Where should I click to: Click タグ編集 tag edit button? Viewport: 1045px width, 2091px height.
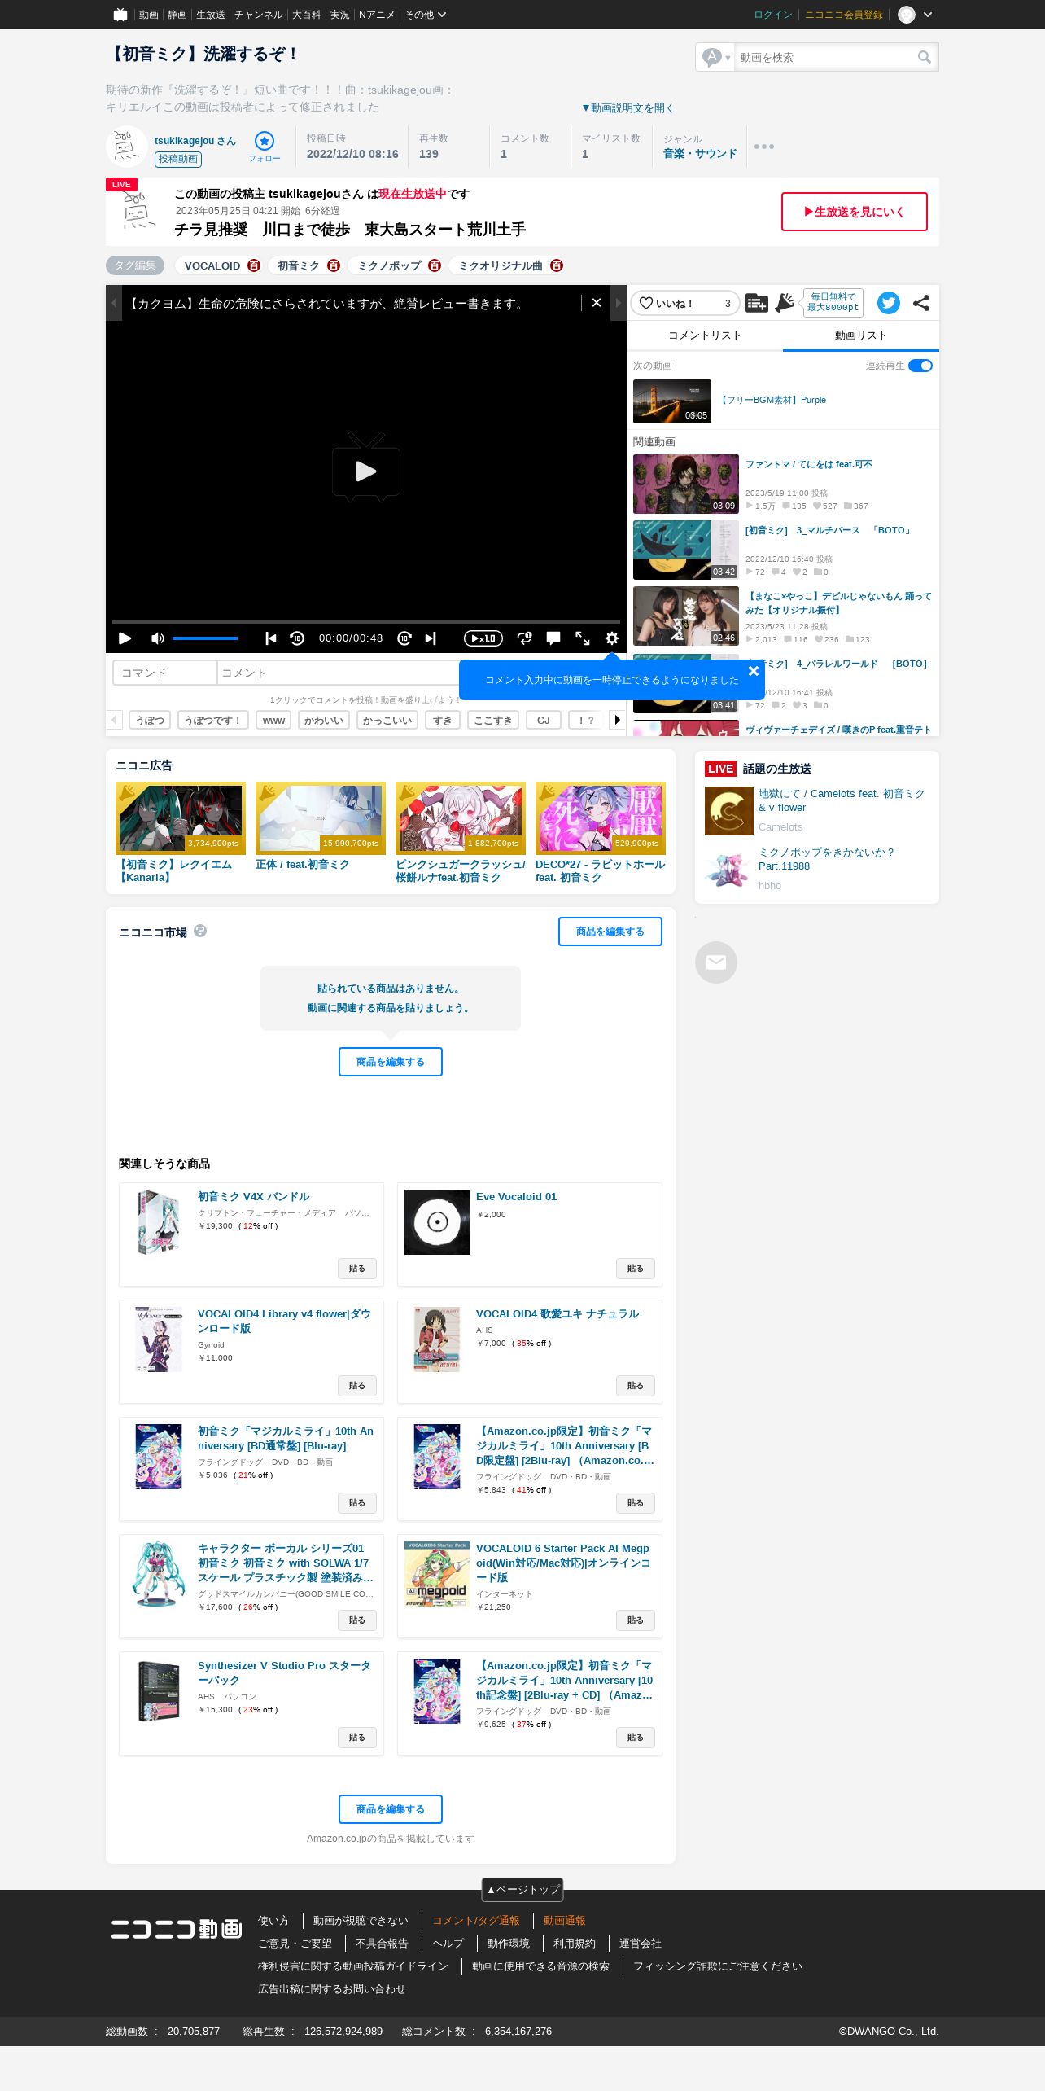point(135,265)
